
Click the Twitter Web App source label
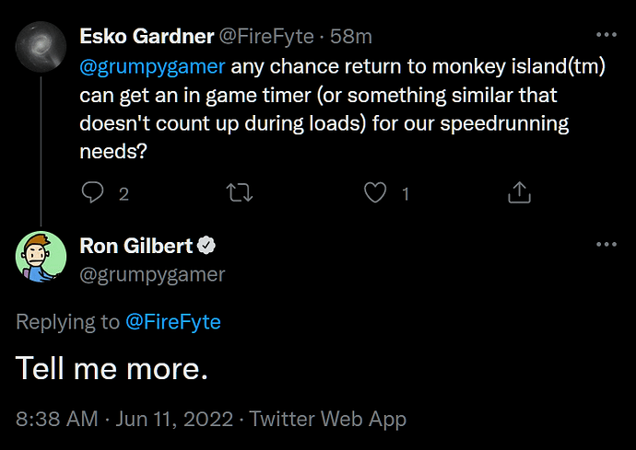point(327,419)
